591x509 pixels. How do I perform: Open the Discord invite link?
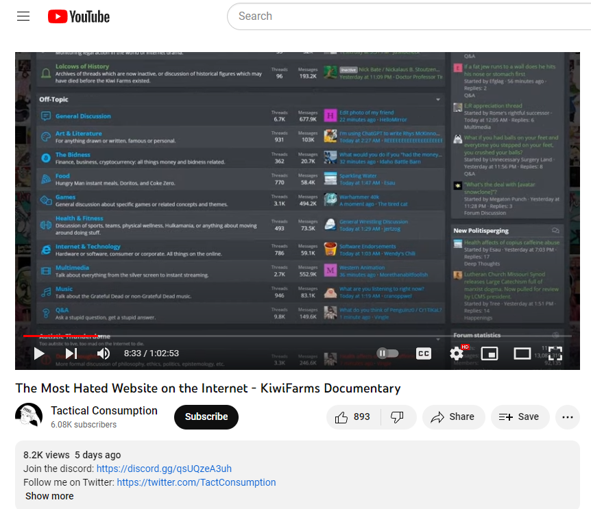point(164,469)
